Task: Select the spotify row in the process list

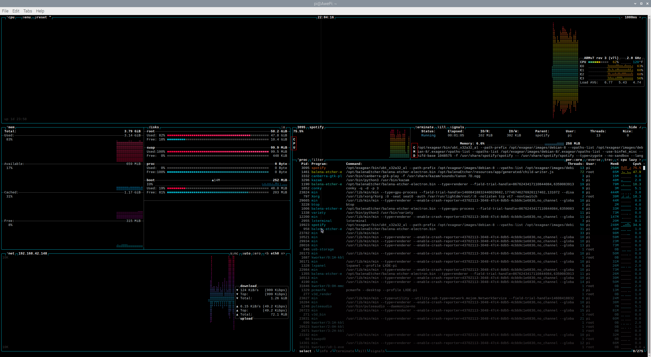Action: [319, 168]
